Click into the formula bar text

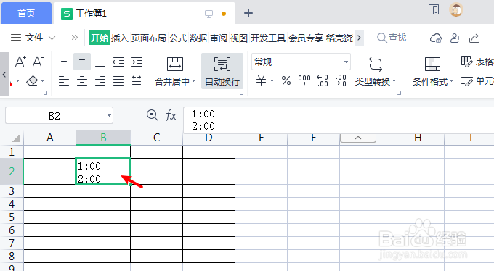click(x=339, y=120)
